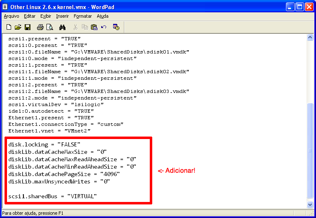Save the file using the floppy disk icon
The width and height of the screenshot is (316, 218).
[28, 28]
